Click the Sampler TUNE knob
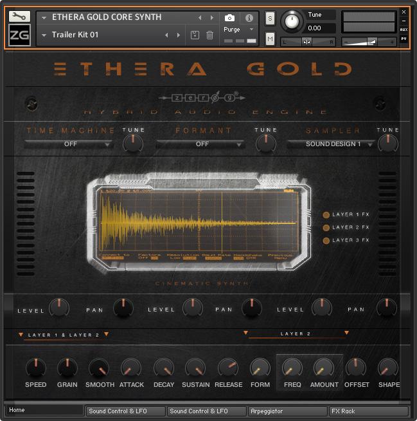This screenshot has width=417, height=421. pyautogui.click(x=388, y=143)
